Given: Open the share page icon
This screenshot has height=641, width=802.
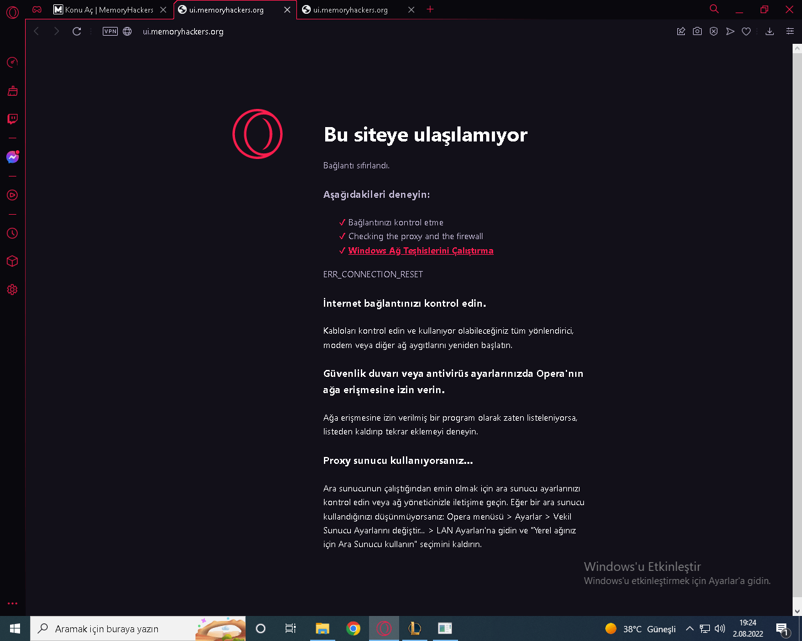Looking at the screenshot, I should click(681, 31).
